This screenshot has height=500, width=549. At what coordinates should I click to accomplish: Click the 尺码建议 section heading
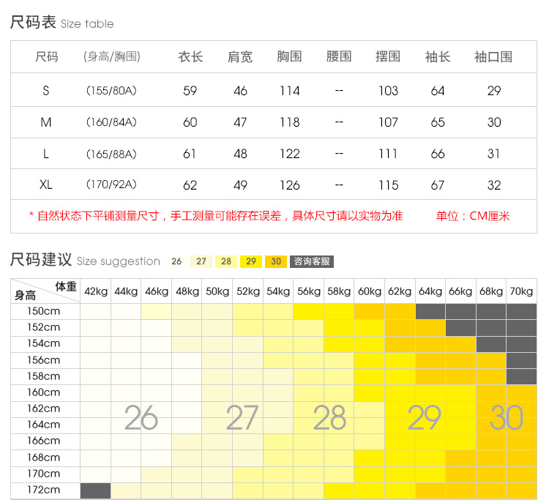41,260
